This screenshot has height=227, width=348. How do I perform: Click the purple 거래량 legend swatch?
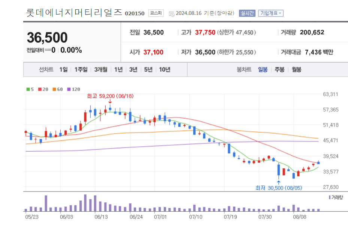(330, 198)
